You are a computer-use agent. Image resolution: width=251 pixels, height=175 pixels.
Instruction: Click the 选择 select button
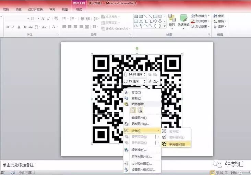pyautogui.click(x=220, y=26)
